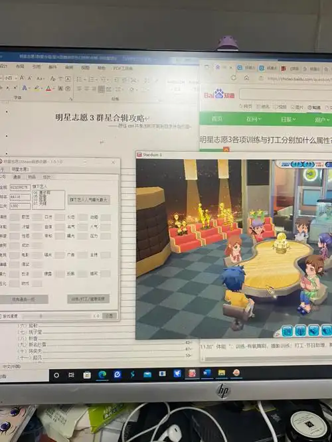Viewport: 332px width, 442px height.
Task: Open the 邮件 ribbon tab in Word
Action: coord(52,67)
